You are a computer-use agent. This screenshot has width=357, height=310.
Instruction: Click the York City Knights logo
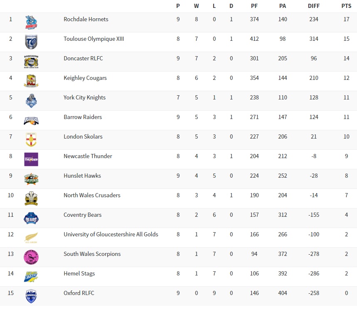31,101
